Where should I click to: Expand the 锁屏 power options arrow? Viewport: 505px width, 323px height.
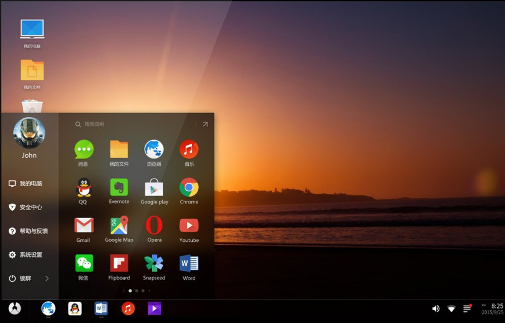pyautogui.click(x=47, y=278)
